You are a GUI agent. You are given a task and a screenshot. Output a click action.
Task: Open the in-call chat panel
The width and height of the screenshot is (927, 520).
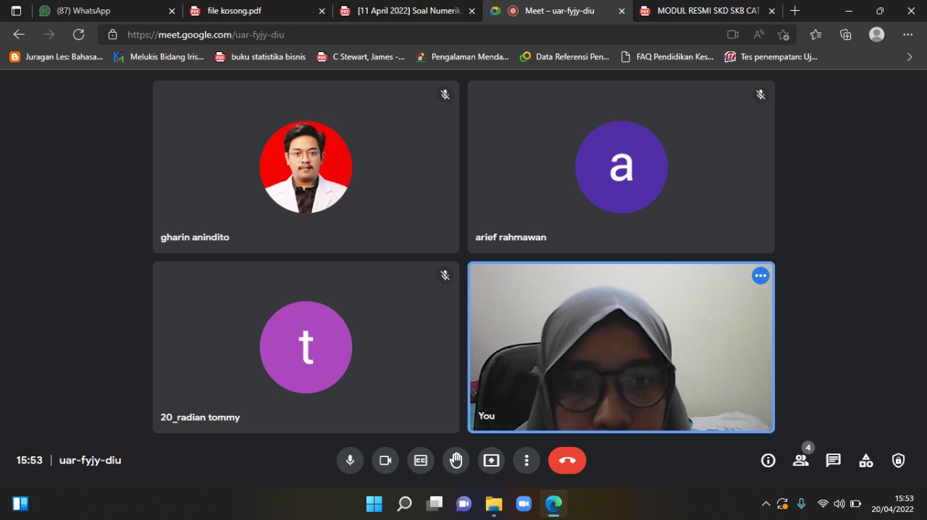[x=834, y=461]
